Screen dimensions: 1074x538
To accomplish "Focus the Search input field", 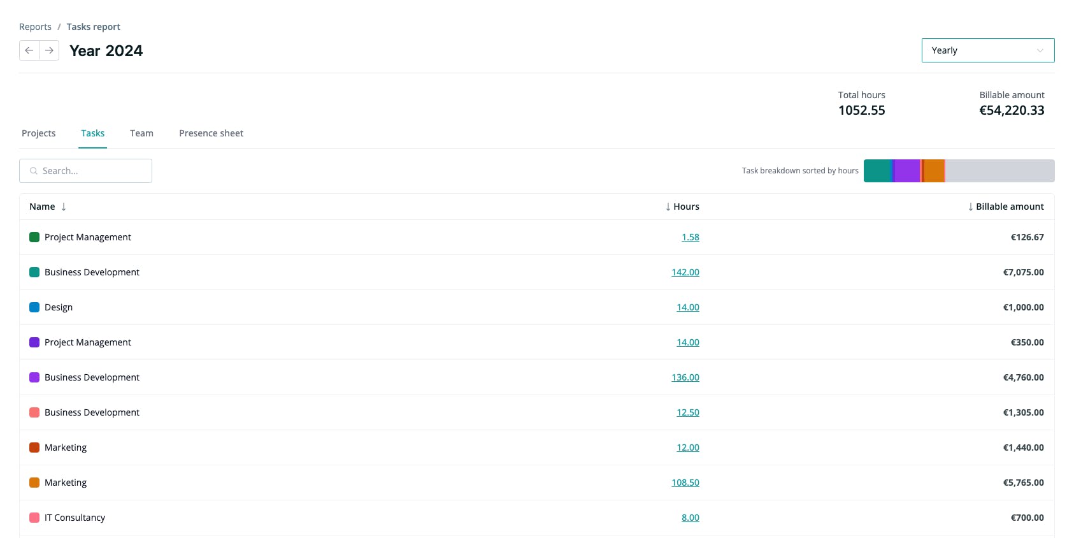I will click(85, 171).
